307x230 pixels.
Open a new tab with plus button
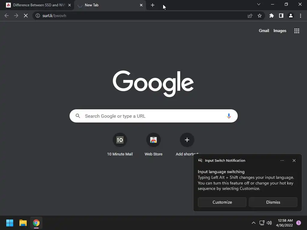(153, 5)
